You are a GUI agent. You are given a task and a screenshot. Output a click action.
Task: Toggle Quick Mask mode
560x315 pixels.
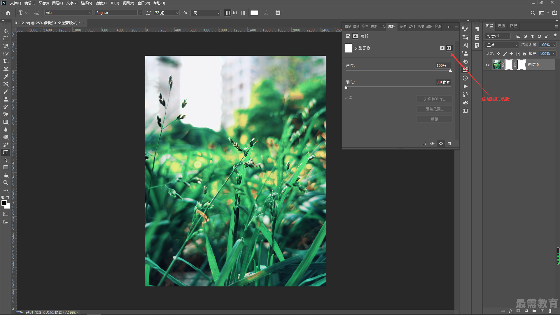point(6,214)
